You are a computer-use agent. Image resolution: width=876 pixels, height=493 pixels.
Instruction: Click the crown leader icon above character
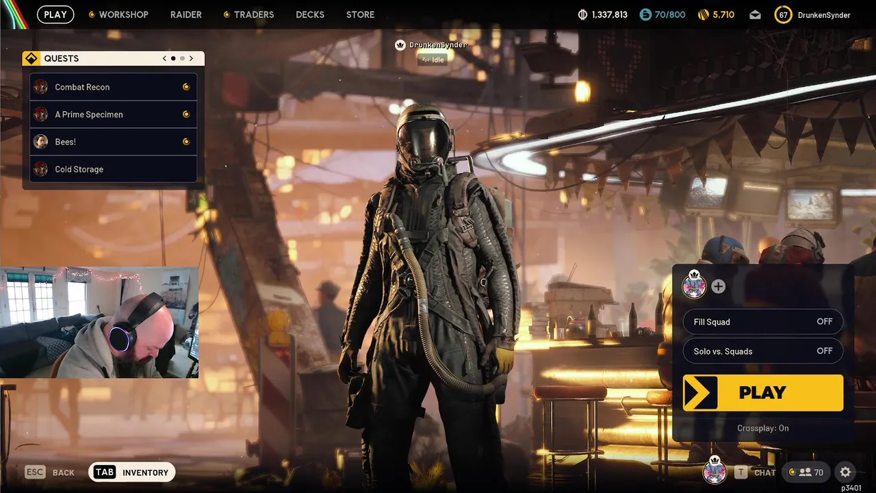pos(400,45)
